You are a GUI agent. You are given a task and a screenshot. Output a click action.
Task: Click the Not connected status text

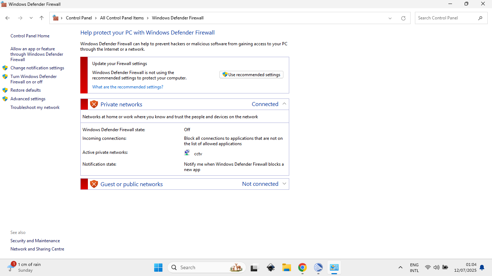[x=260, y=184]
